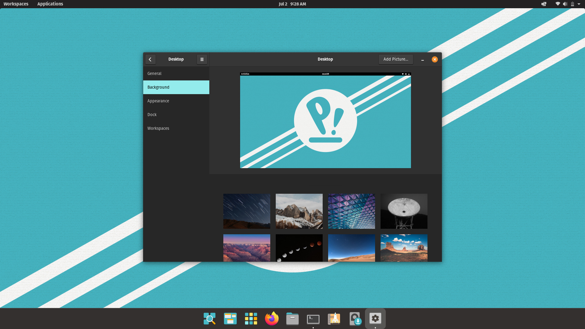Click the volume icon in the top bar
This screenshot has width=585, height=329.
(565, 4)
